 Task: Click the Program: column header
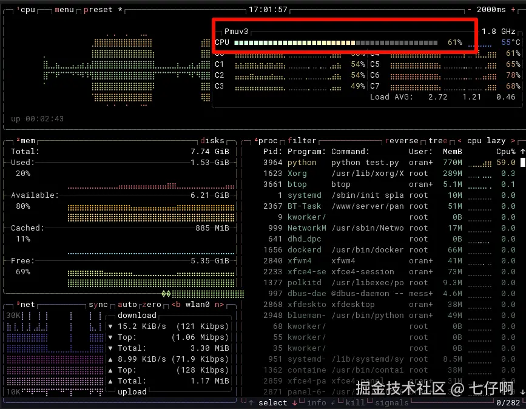pos(306,152)
